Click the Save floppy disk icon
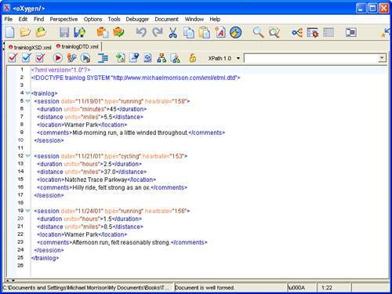 pyautogui.click(x=64, y=32)
